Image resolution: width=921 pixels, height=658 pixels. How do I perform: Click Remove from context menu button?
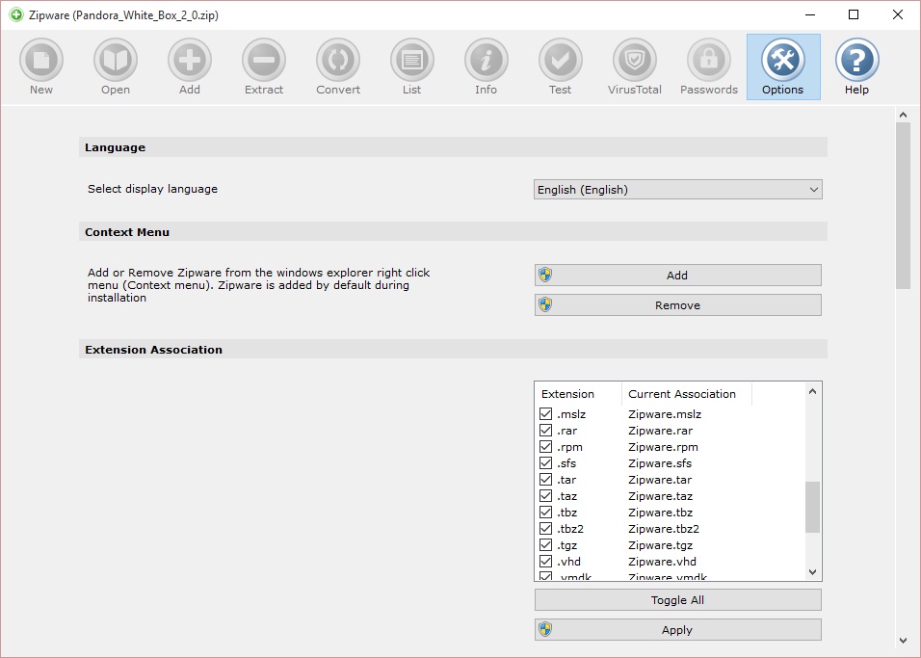(678, 304)
